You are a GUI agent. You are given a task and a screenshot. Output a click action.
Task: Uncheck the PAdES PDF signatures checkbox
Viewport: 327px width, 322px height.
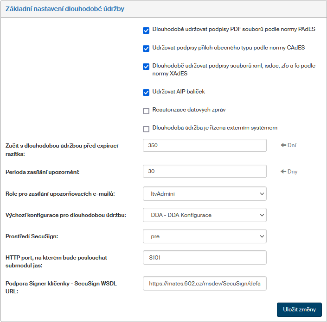(x=146, y=31)
